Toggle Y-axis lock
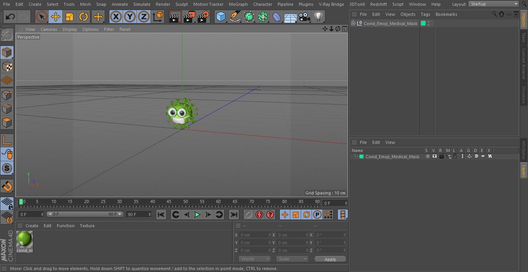Viewport: 528px width, 272px height. (x=130, y=17)
